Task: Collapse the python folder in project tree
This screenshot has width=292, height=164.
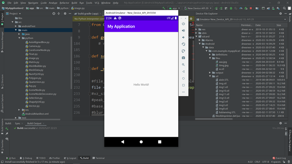Action: pyautogui.click(x=19, y=38)
